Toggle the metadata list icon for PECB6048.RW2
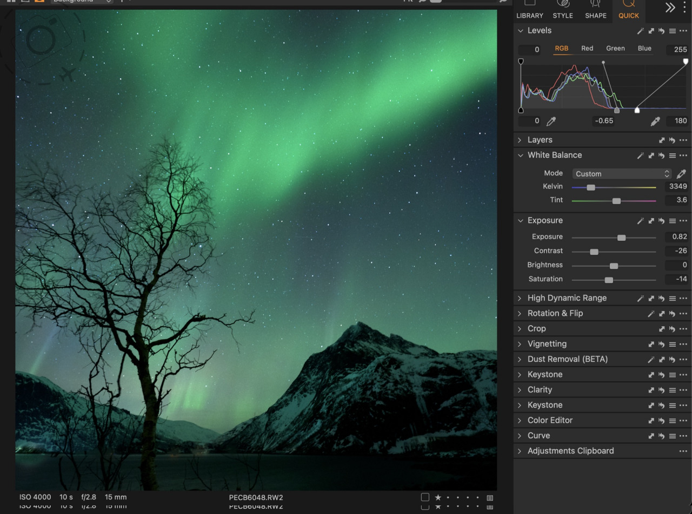The width and height of the screenshot is (692, 514). click(490, 498)
